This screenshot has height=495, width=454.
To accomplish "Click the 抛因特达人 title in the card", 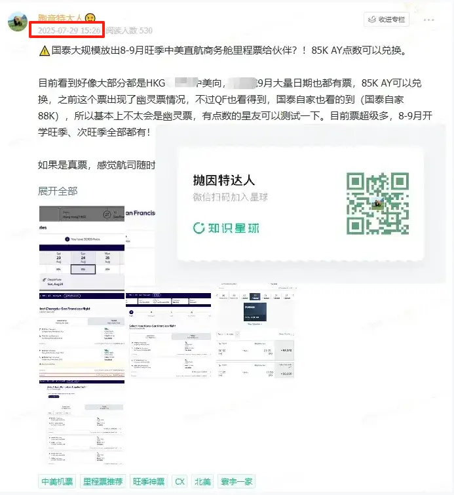I will (223, 180).
